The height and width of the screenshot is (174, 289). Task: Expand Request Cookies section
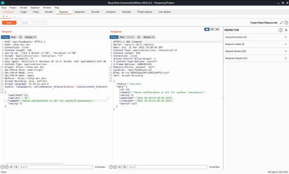click(x=256, y=44)
